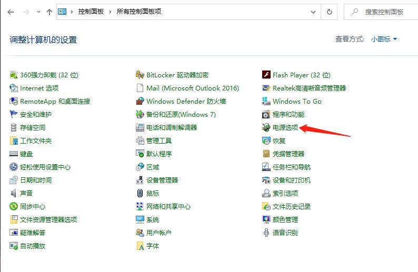Open the 索引选项 link
This screenshot has width=418, height=272.
tap(285, 194)
